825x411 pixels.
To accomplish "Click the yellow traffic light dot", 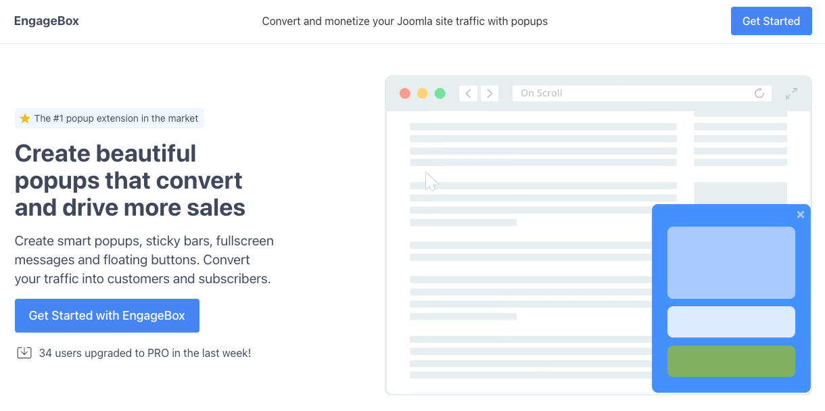I will coord(423,93).
